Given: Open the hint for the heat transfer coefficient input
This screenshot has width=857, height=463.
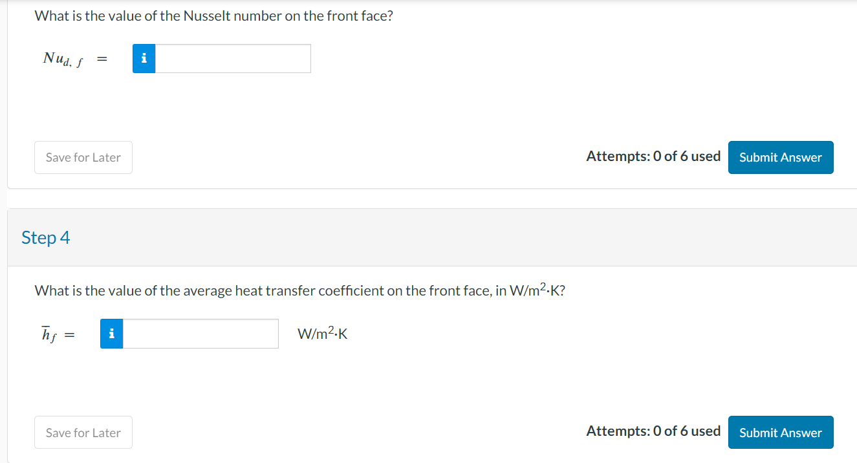Looking at the screenshot, I should [111, 334].
